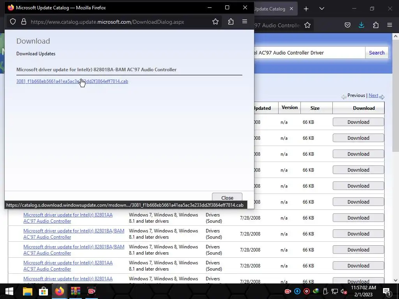Image resolution: width=399 pixels, height=299 pixels.
Task: Click the Previous page text
Action: (356, 95)
